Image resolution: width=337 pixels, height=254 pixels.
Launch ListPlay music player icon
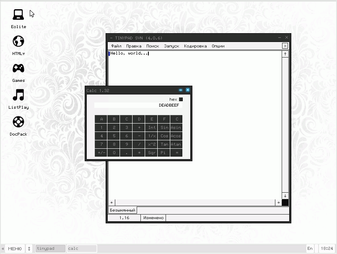click(18, 95)
